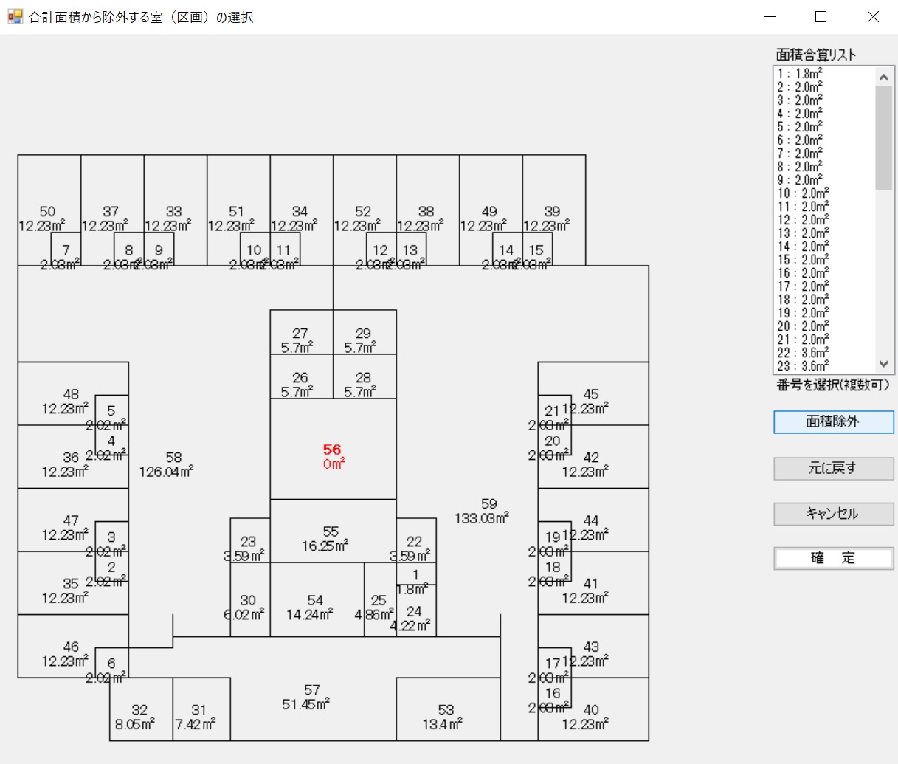
Task: Pick list entry 10 : 2.0m²
Action: coord(803,193)
